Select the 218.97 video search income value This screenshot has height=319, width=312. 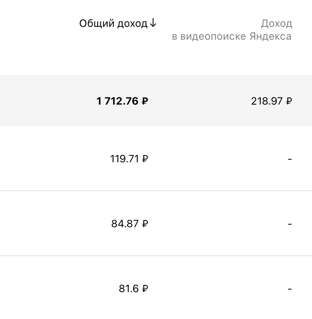pos(272,101)
